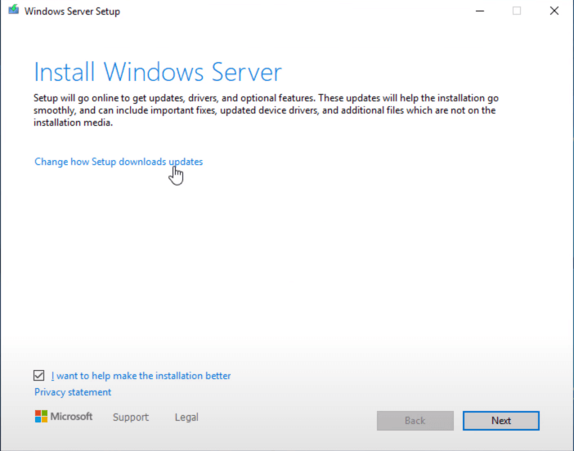Uncheck the help make installation better checkbox
Image resolution: width=574 pixels, height=451 pixels.
(38, 375)
